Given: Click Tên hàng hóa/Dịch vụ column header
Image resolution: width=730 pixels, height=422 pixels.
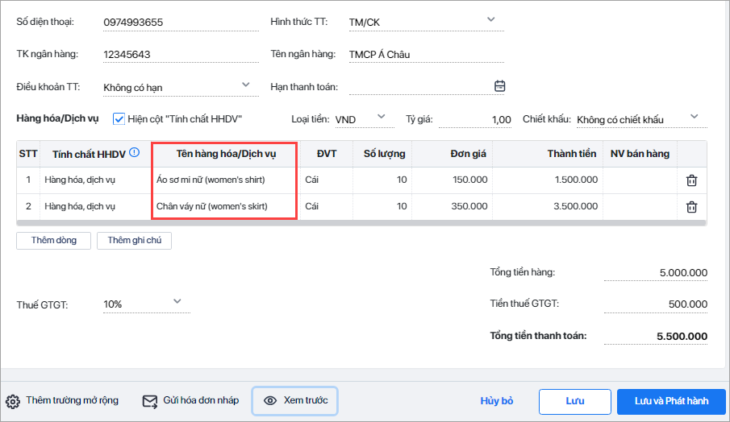Looking at the screenshot, I should point(226,154).
